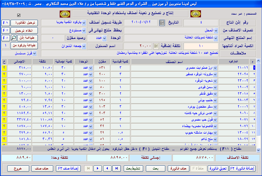Open the فرز مسلسل sort dropdown
The image size is (262, 176).
[34, 53]
